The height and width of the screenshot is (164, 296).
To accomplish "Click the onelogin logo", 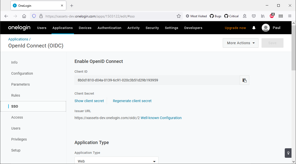I will click(x=19, y=28).
